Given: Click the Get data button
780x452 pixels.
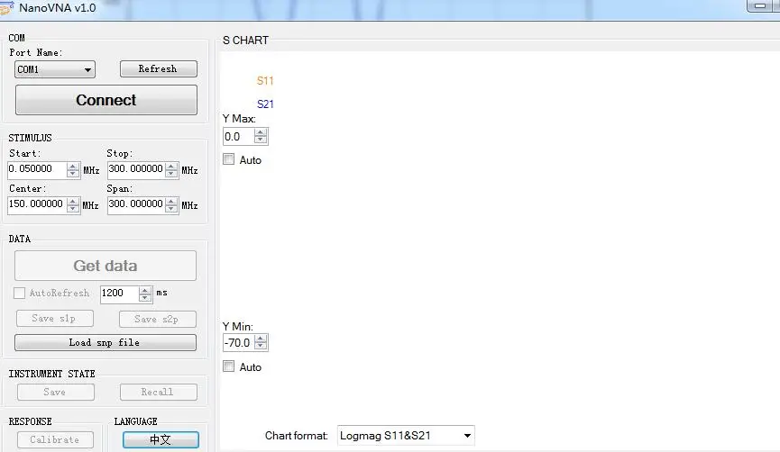Looking at the screenshot, I should tap(106, 266).
